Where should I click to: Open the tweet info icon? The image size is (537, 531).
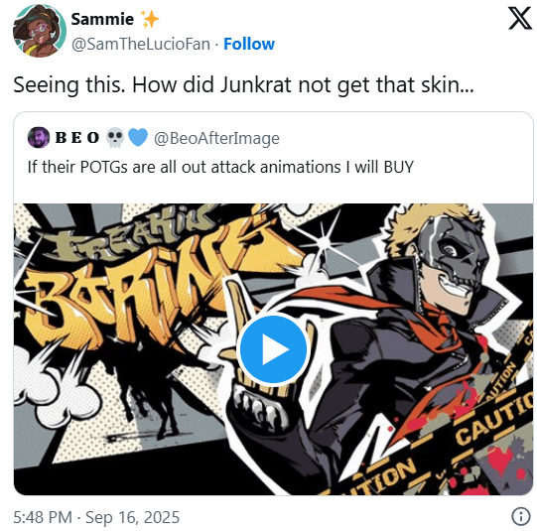pos(521,516)
